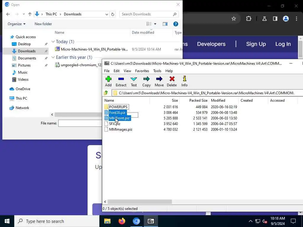
Task: Show hidden system tray icons
Action: pos(250,221)
